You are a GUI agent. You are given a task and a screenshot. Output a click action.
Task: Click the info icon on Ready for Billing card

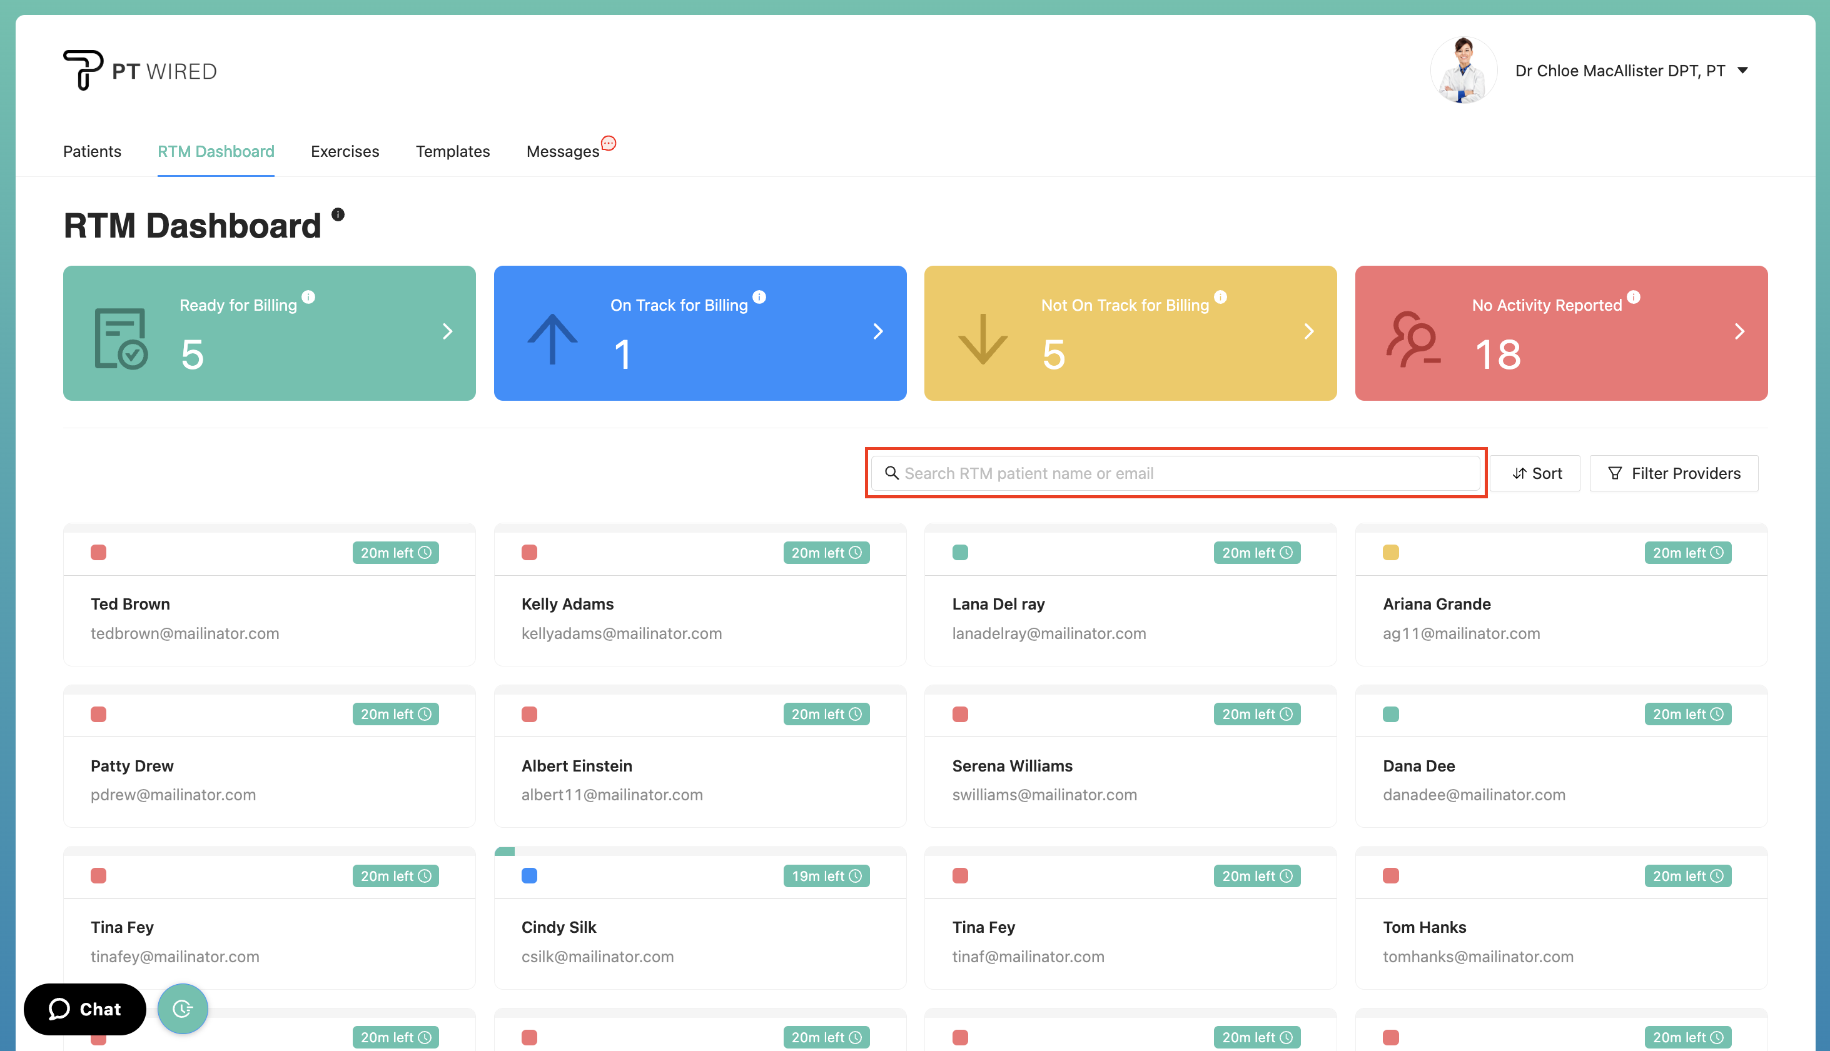(x=309, y=297)
